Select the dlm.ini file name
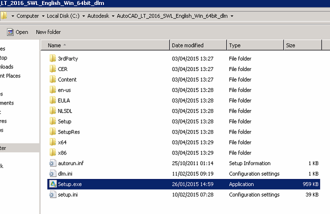 click(x=65, y=174)
